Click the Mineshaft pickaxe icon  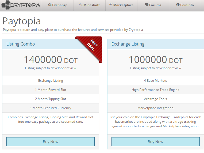coord(81,5)
